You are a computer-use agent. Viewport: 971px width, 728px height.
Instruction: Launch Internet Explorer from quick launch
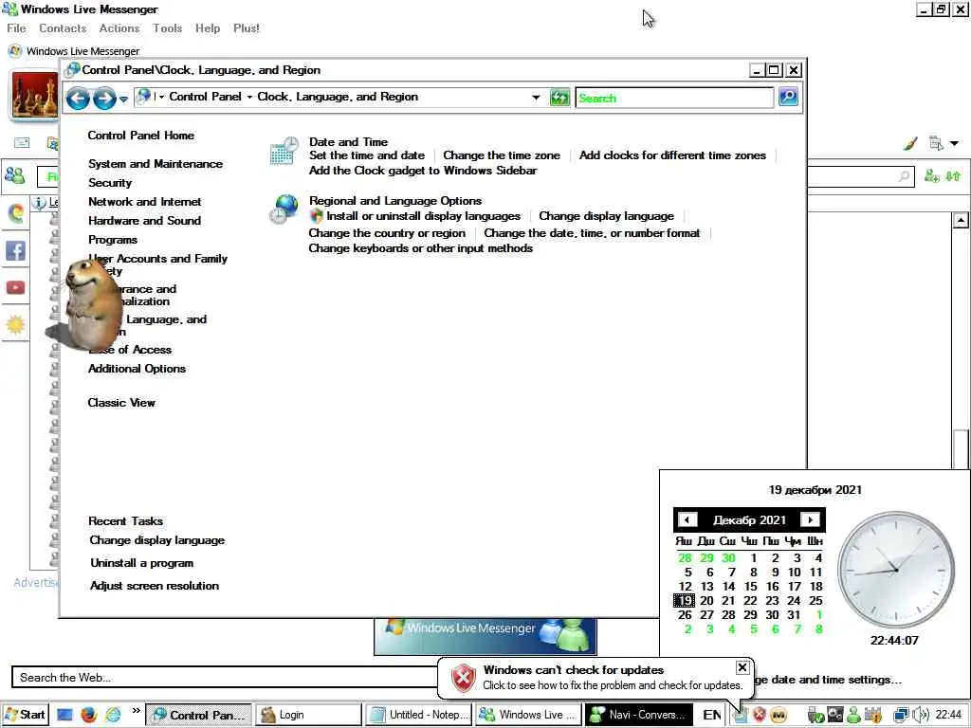(x=113, y=715)
